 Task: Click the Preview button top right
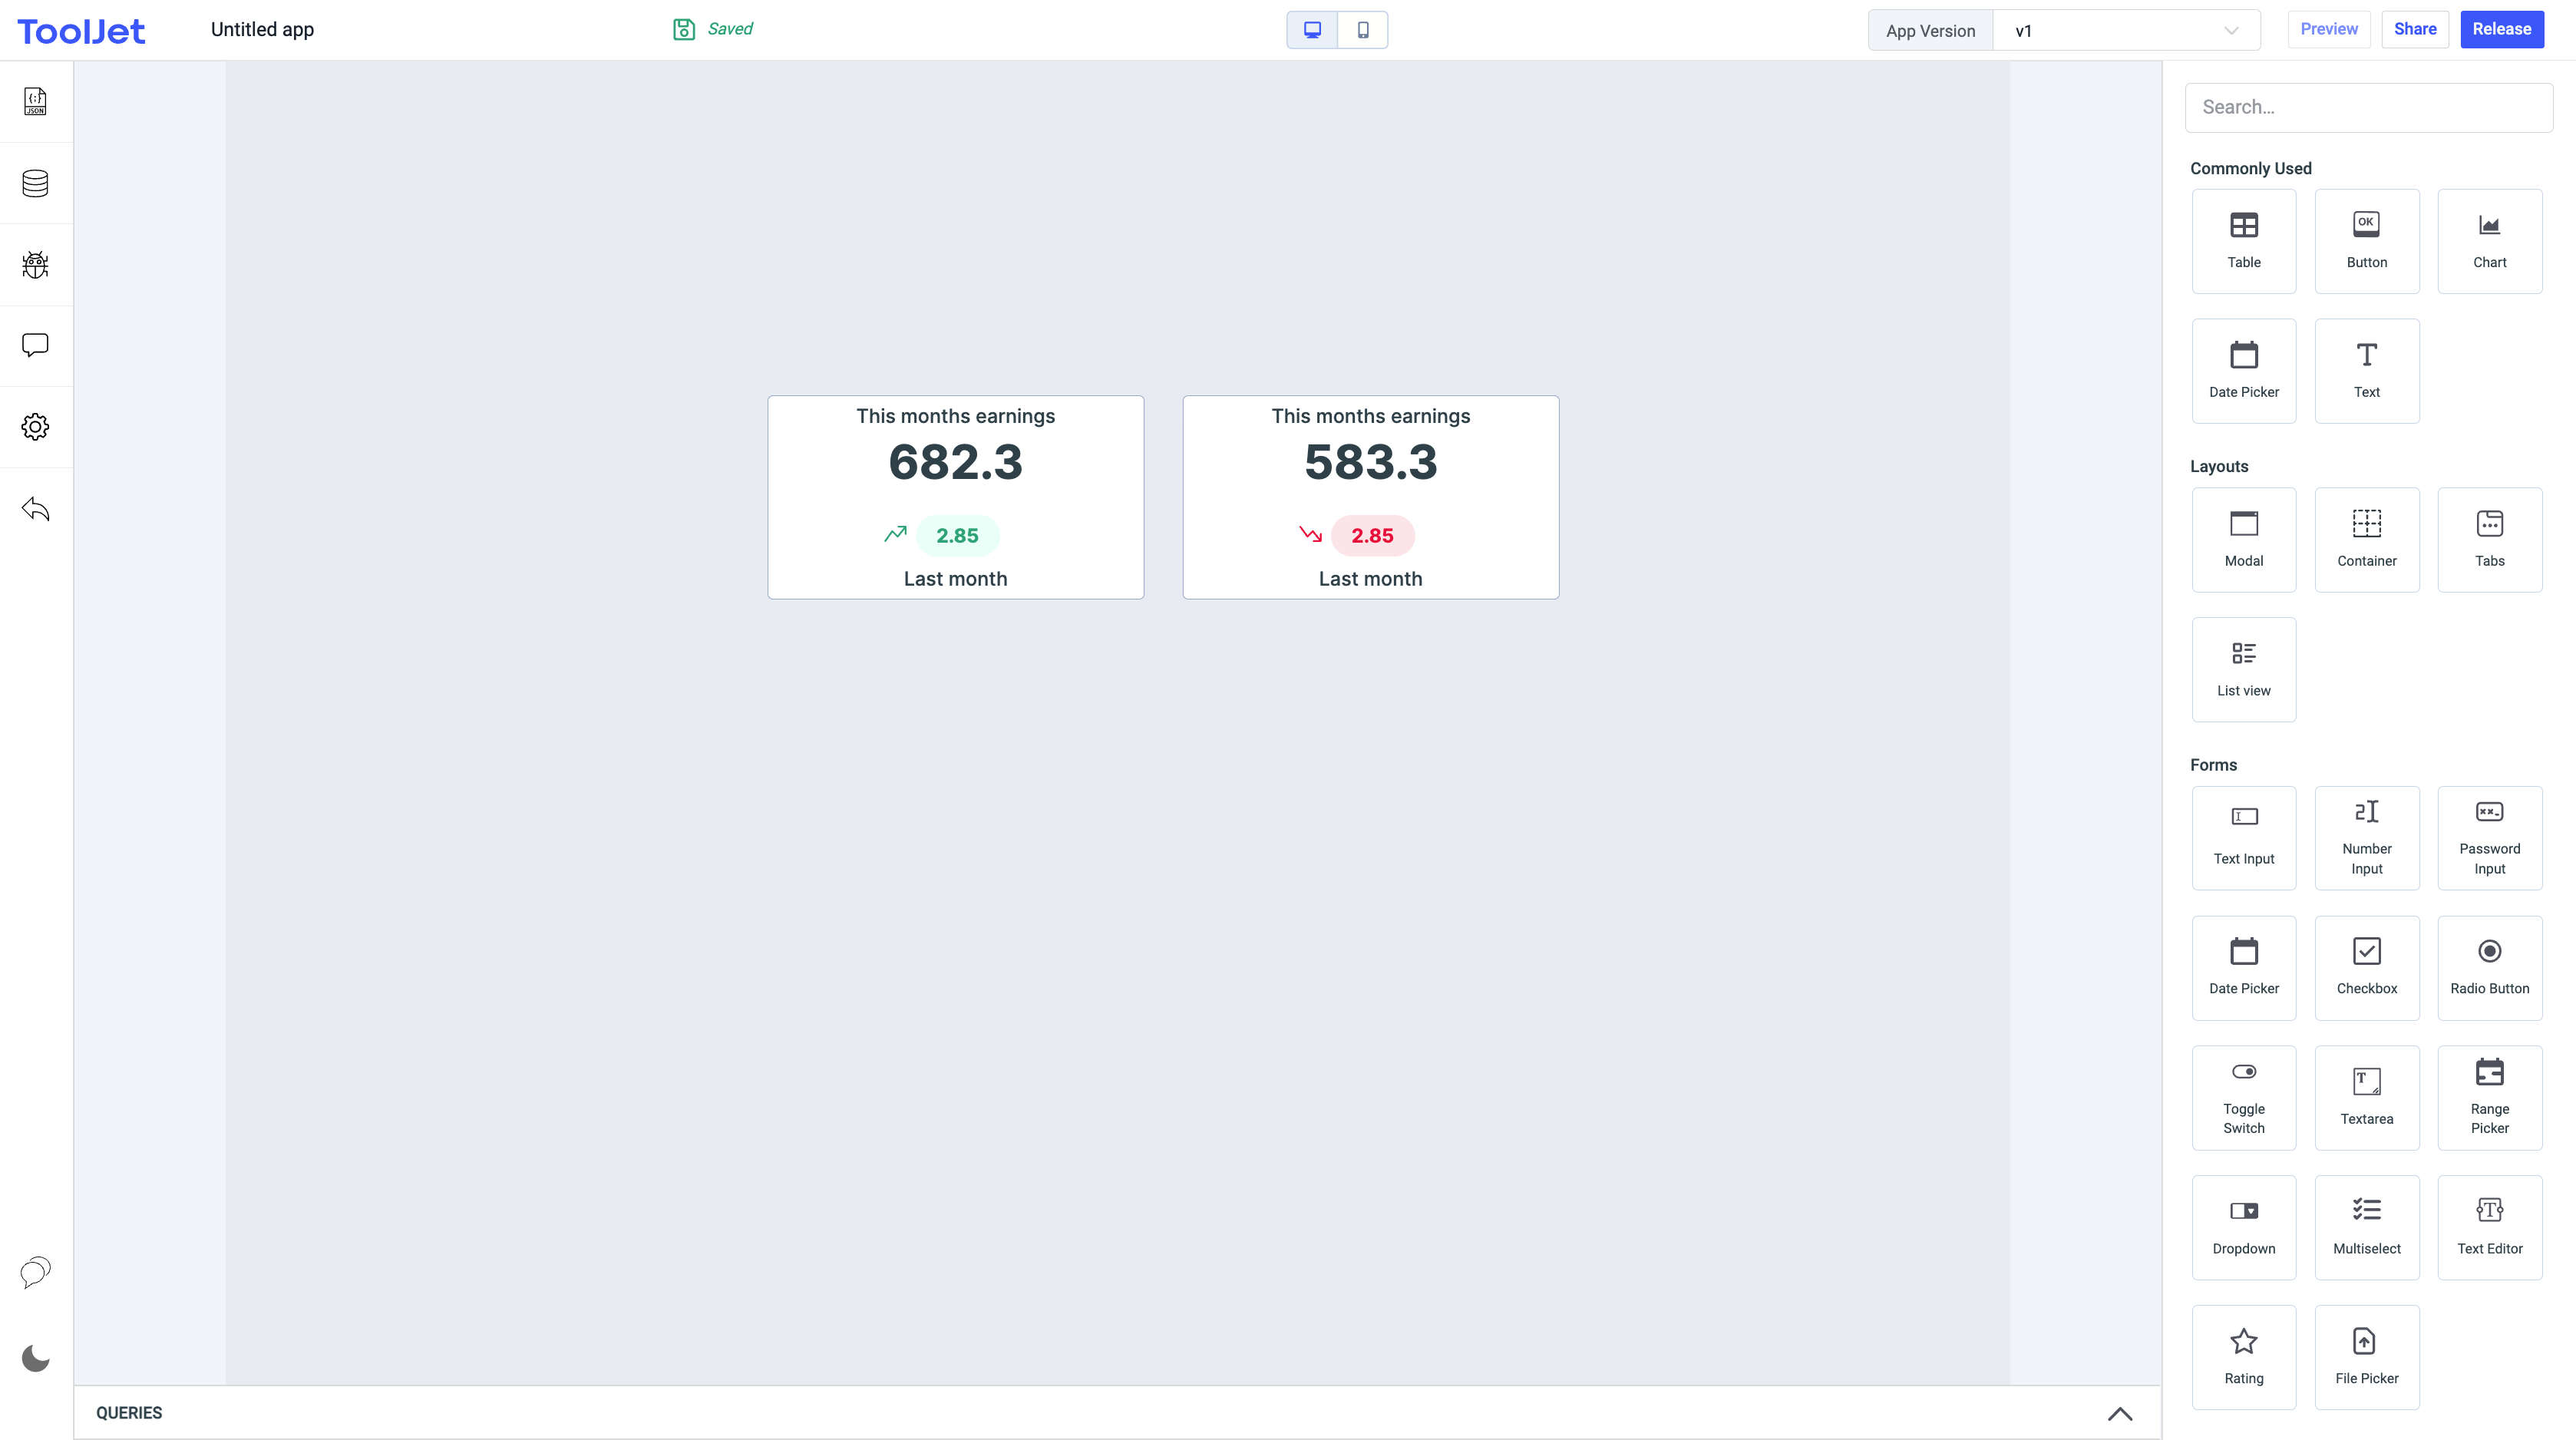coord(2328,30)
